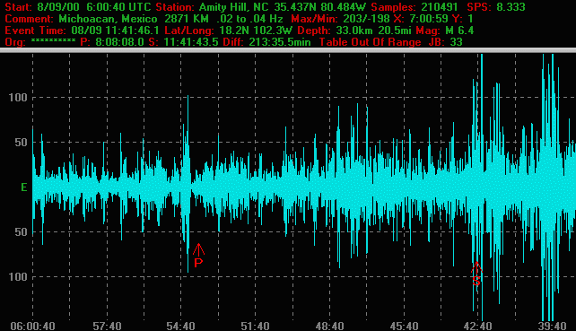The height and width of the screenshot is (331, 576).
Task: Click the Mag M 6.4 header value
Action: click(449, 30)
